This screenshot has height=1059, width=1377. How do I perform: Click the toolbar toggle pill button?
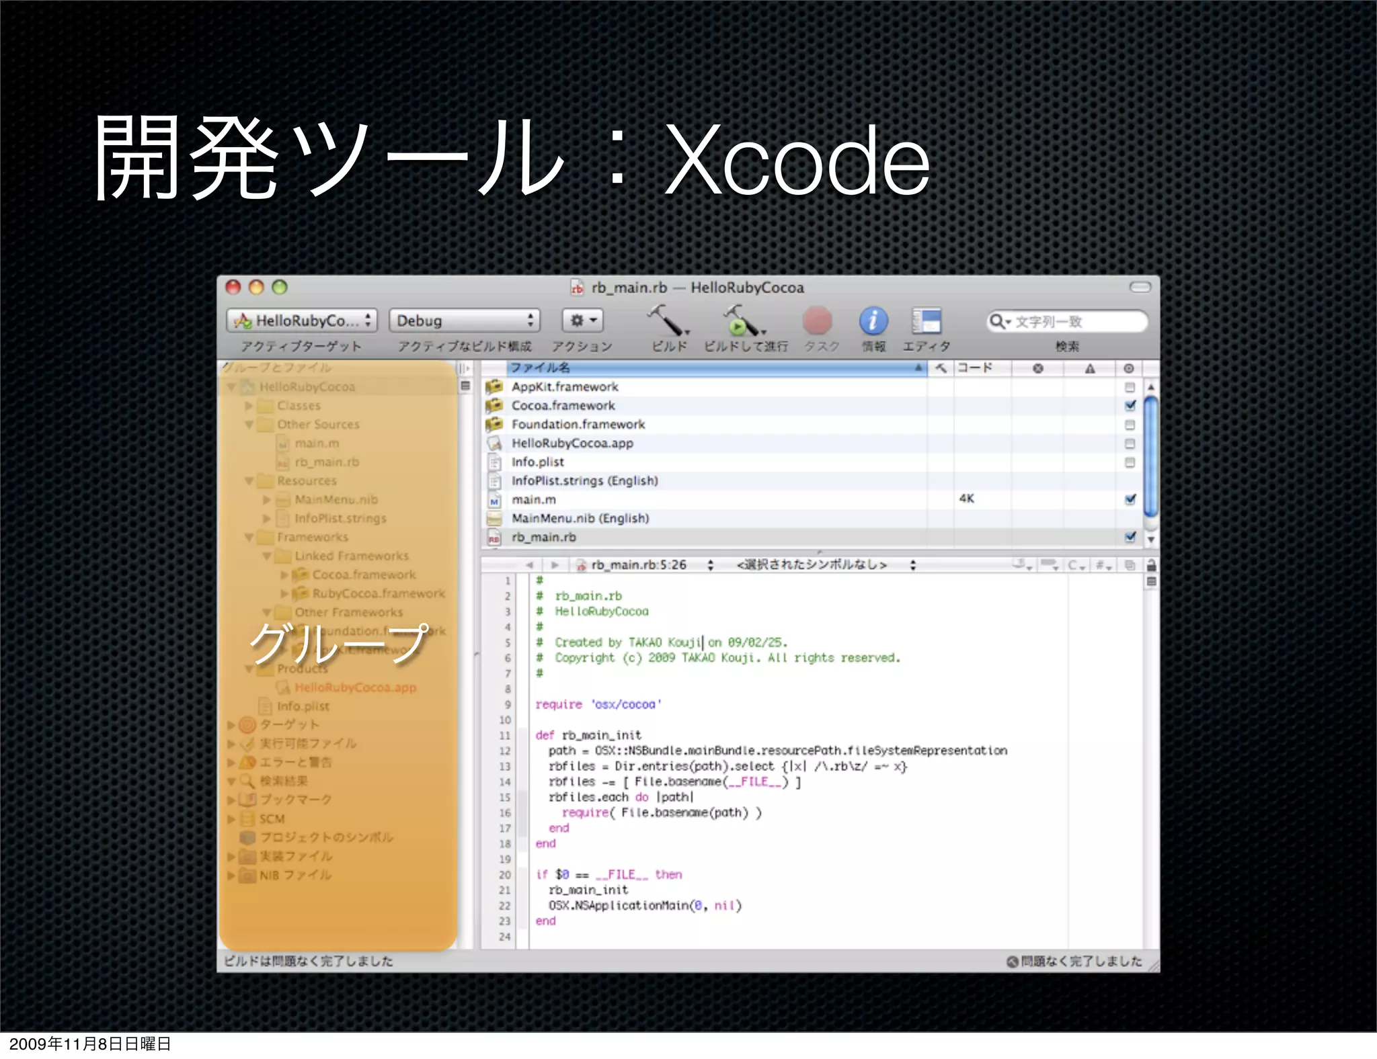point(1140,287)
